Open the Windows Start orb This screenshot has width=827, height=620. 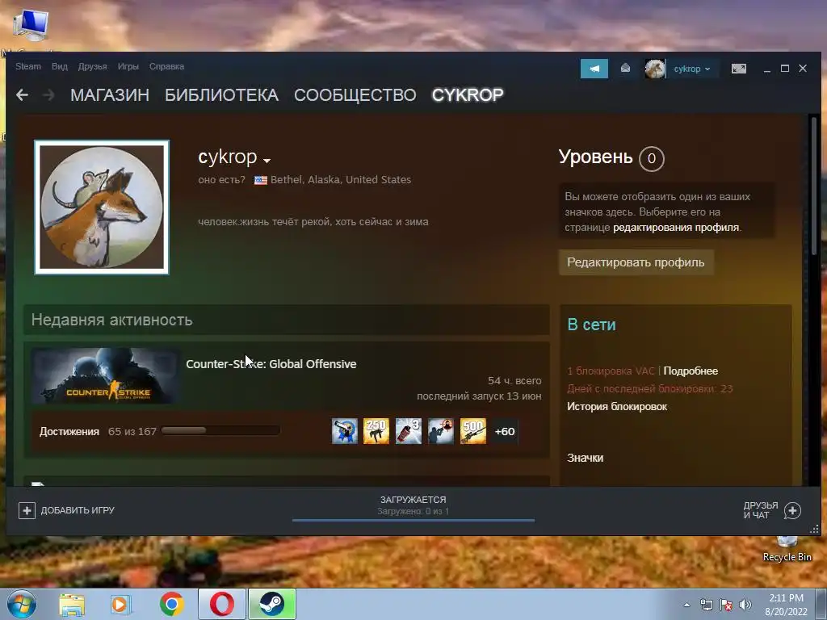21,604
